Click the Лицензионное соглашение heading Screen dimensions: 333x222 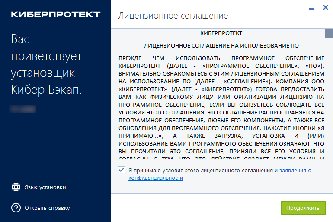tap(173, 16)
